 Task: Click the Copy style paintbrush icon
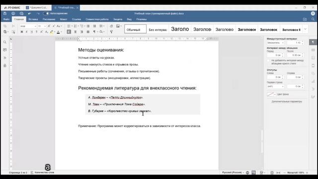pyautogui.click(x=111, y=32)
